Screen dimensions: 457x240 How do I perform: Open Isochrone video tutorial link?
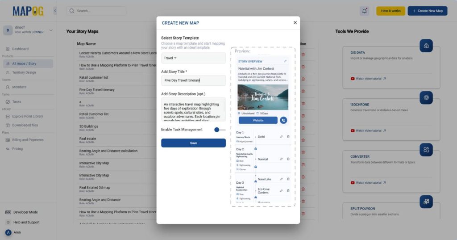[368, 131]
